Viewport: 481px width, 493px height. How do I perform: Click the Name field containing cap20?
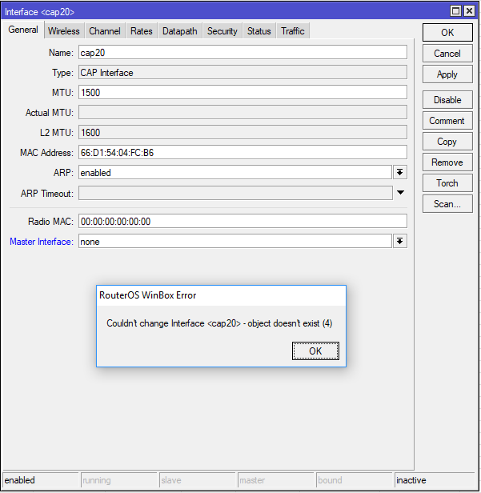[x=243, y=53]
